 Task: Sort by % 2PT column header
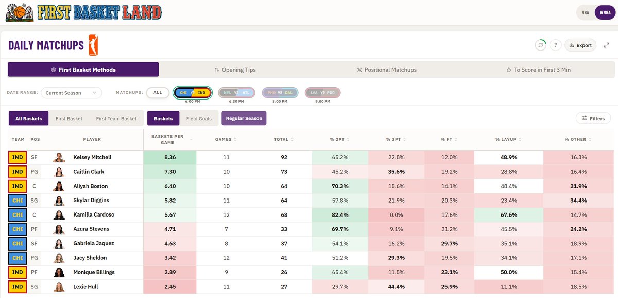tap(341, 139)
